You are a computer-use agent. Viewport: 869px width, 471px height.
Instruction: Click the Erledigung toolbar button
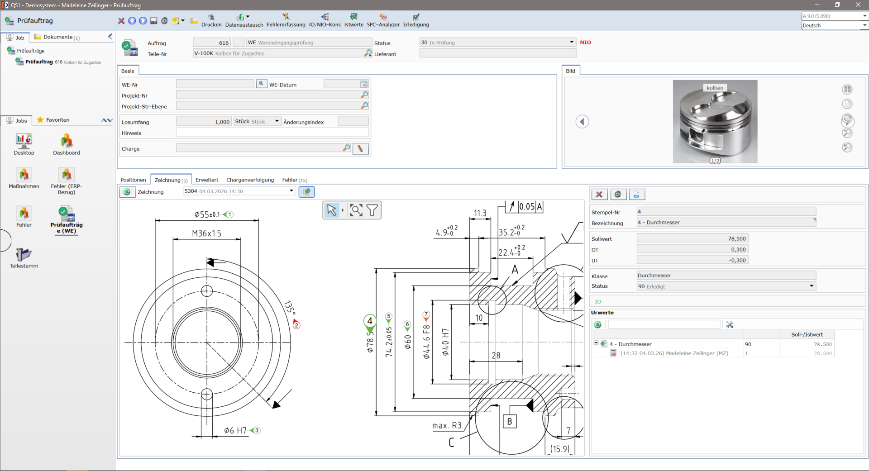pyautogui.click(x=416, y=21)
